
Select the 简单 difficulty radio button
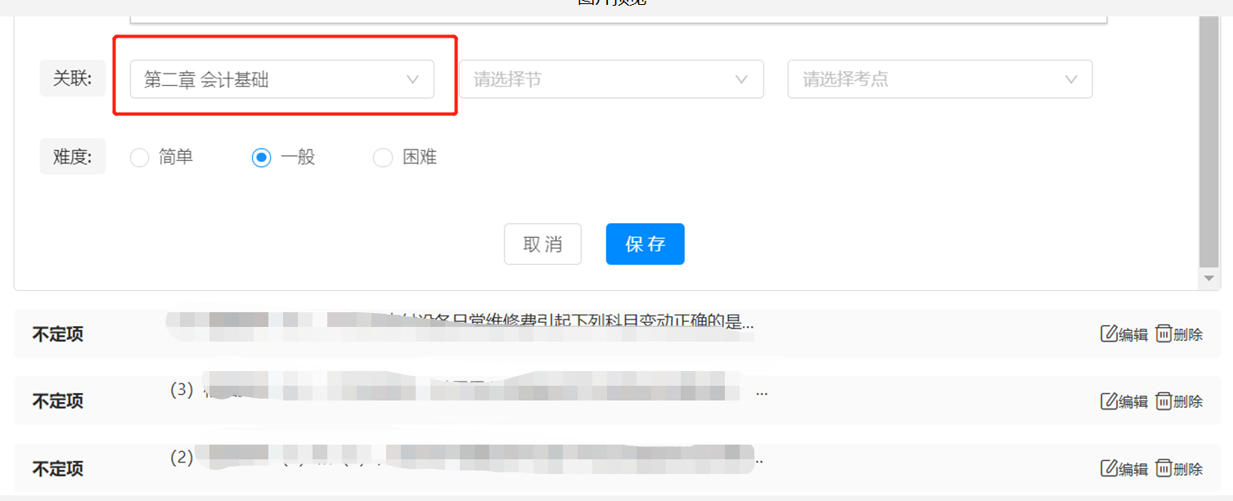[x=139, y=158]
